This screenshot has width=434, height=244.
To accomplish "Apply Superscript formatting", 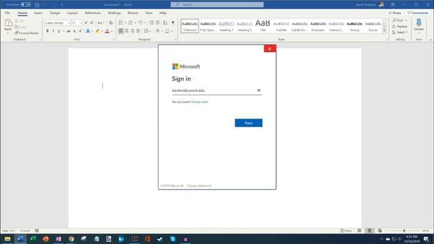I will 80,31.
